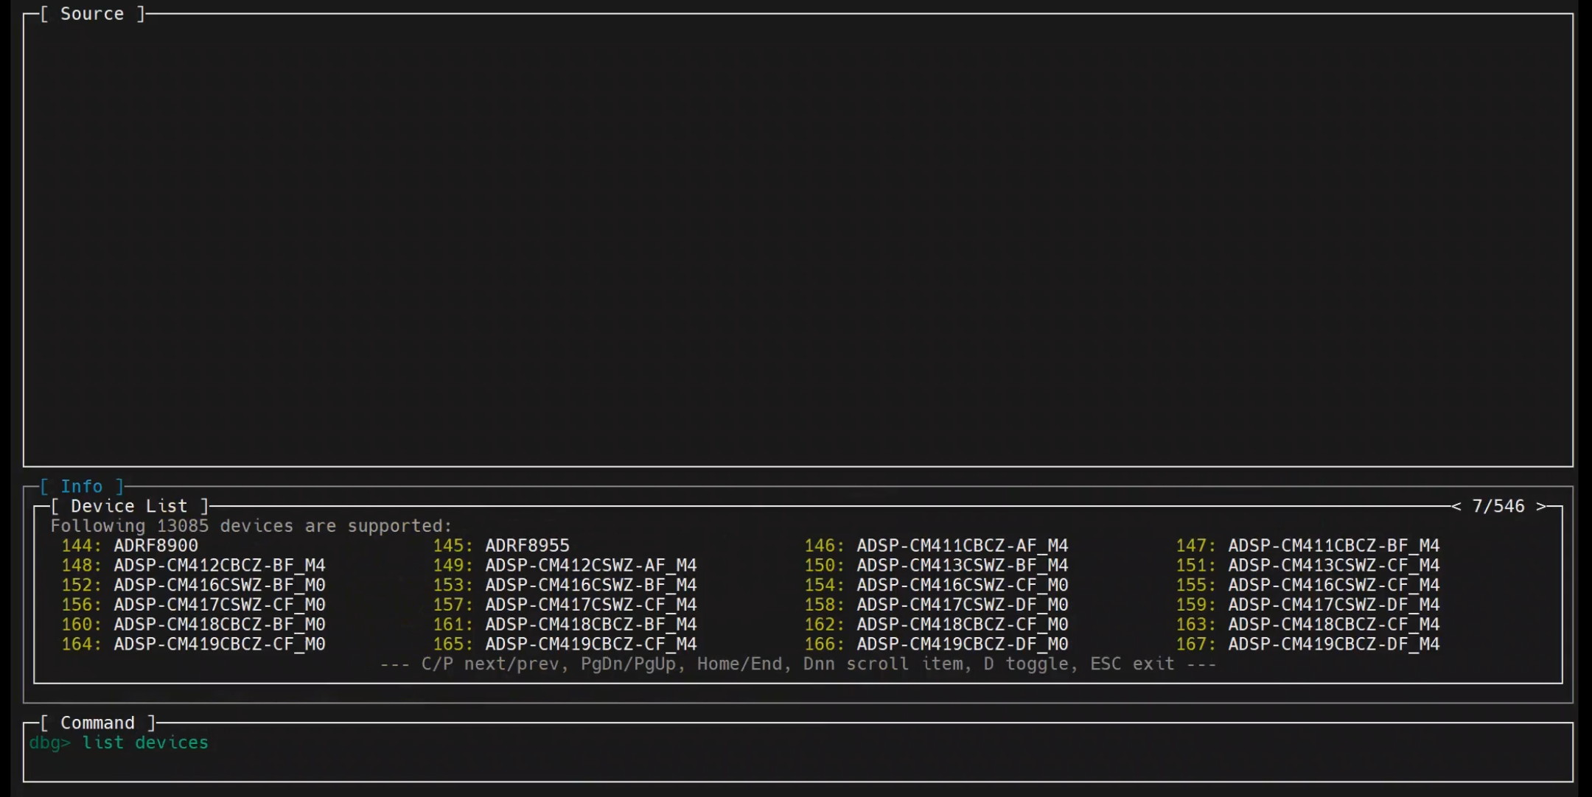Choose ADSP-CM411CBCZ-BF_M4 device entry
This screenshot has width=1592, height=797.
[x=1333, y=546]
